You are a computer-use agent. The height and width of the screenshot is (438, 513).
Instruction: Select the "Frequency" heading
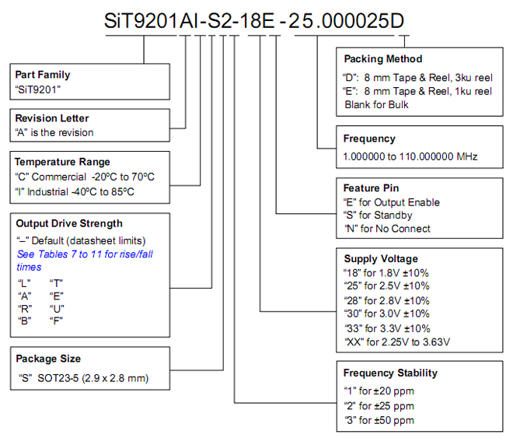pyautogui.click(x=369, y=138)
